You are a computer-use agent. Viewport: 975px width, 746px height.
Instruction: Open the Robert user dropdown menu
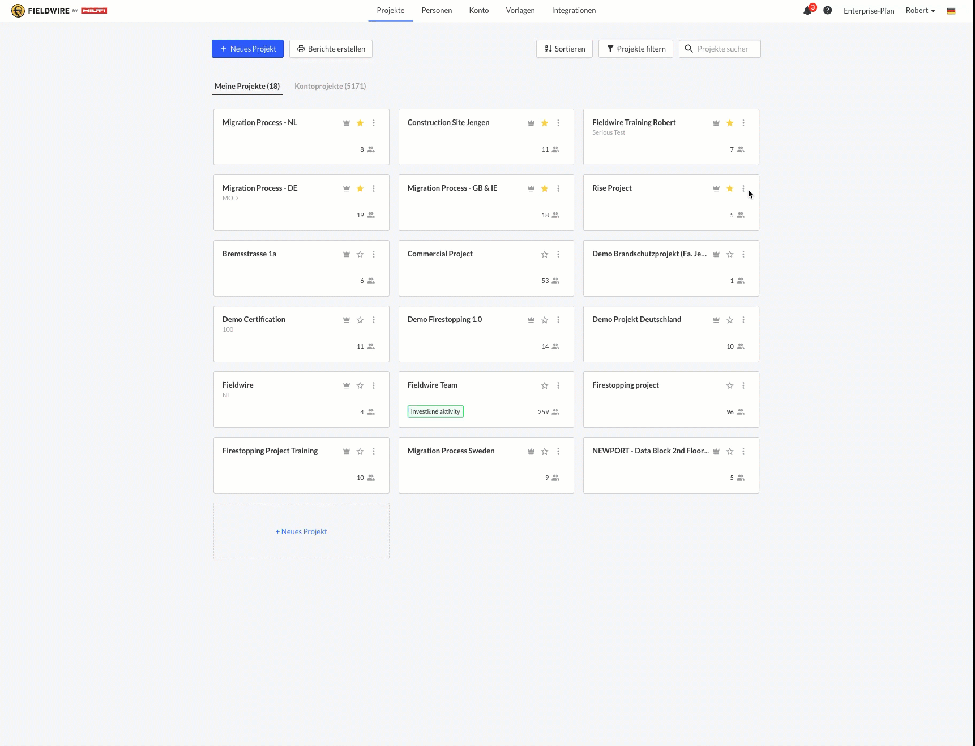click(920, 11)
